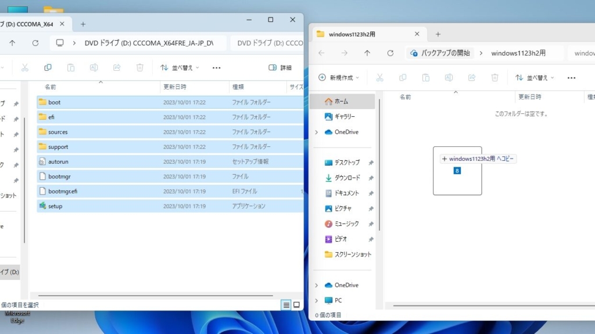
Task: Refresh the windows1123h2用 window
Action: (x=390, y=53)
